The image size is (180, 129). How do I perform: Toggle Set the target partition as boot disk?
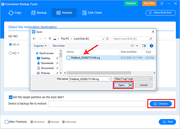click(x=11, y=97)
